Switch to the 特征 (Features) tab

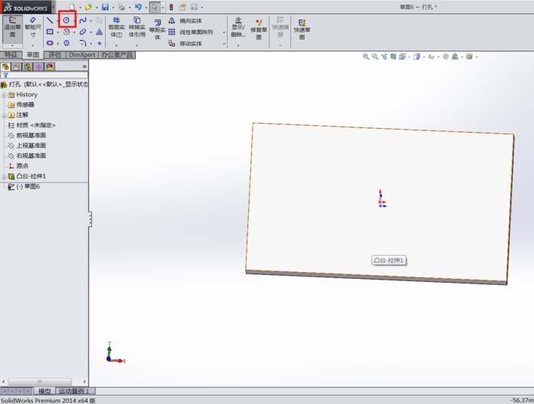click(x=11, y=55)
